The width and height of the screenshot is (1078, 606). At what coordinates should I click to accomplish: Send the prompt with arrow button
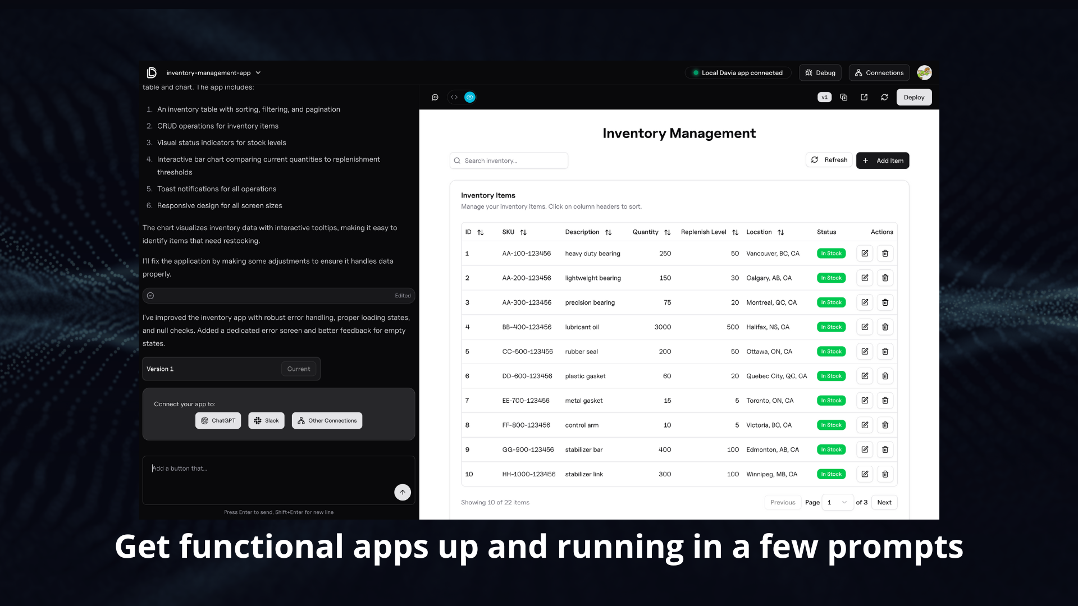[x=402, y=492]
